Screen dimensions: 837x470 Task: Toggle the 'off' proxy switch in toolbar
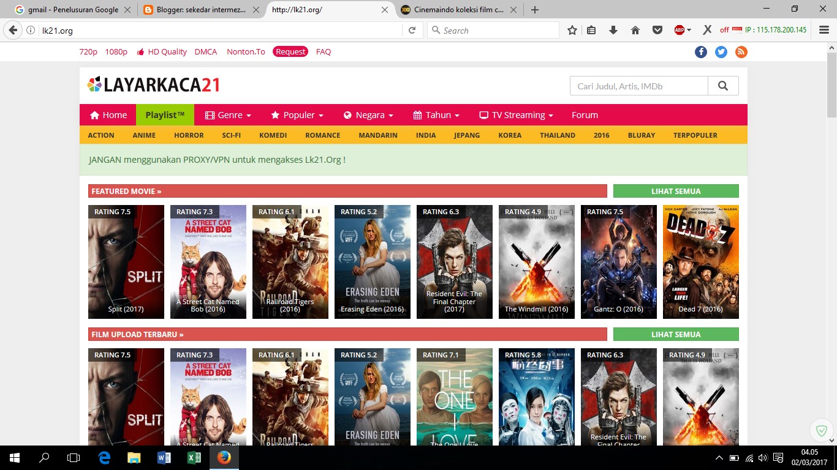click(724, 30)
